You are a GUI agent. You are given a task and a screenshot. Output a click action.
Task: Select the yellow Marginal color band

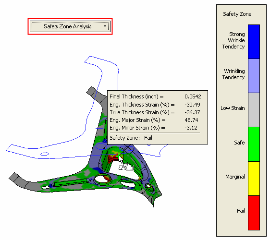coord(254,179)
